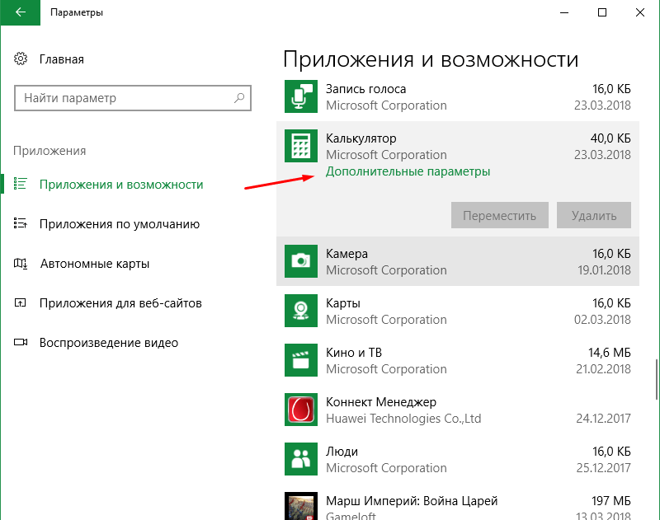Select the Калькулятор app name

361,138
